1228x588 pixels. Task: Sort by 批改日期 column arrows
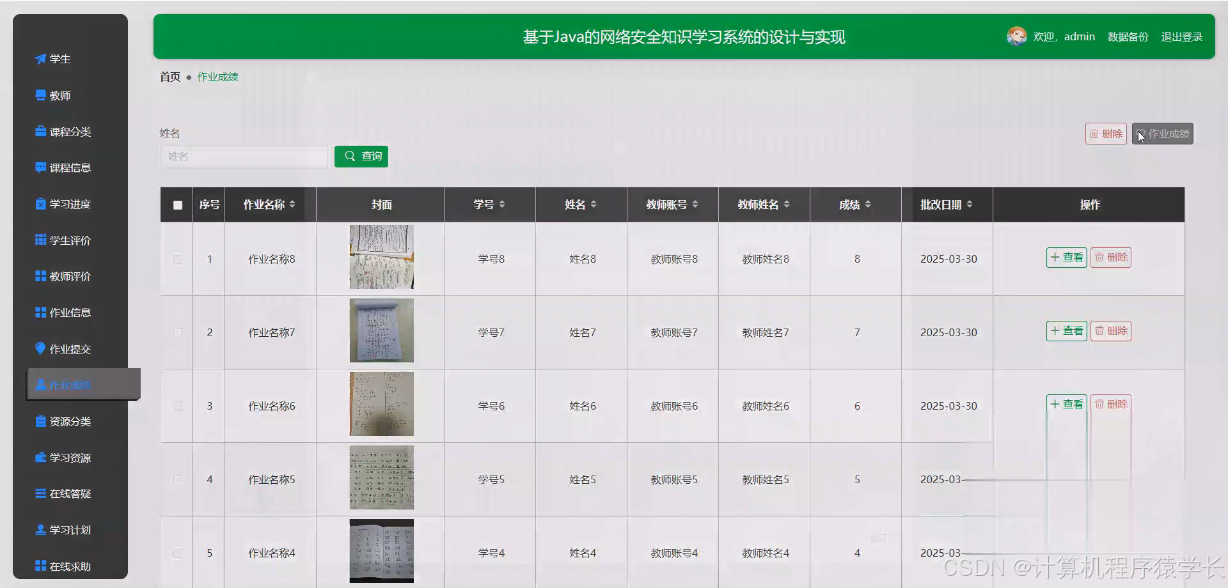[970, 205]
